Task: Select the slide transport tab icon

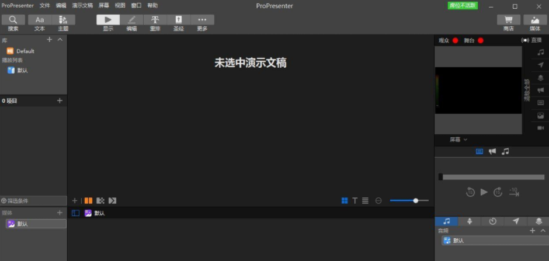Action: click(x=479, y=151)
